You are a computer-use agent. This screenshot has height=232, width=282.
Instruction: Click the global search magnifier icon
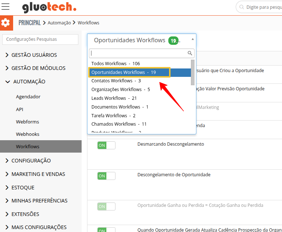click(242, 7)
